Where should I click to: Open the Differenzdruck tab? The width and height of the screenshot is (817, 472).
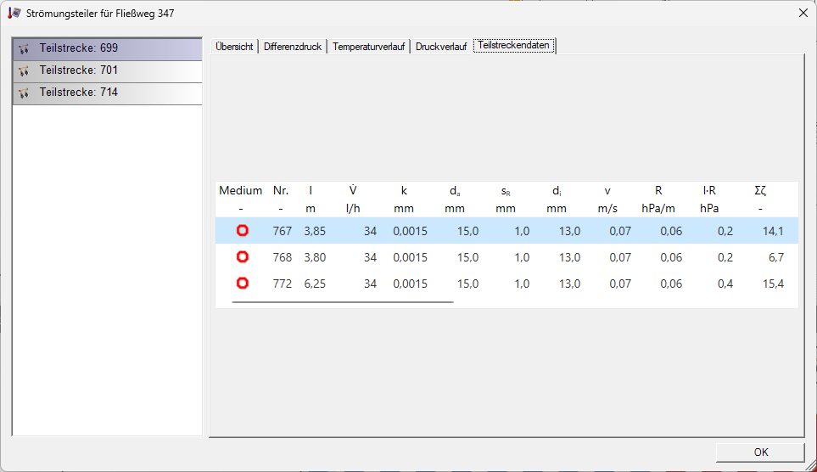click(293, 47)
